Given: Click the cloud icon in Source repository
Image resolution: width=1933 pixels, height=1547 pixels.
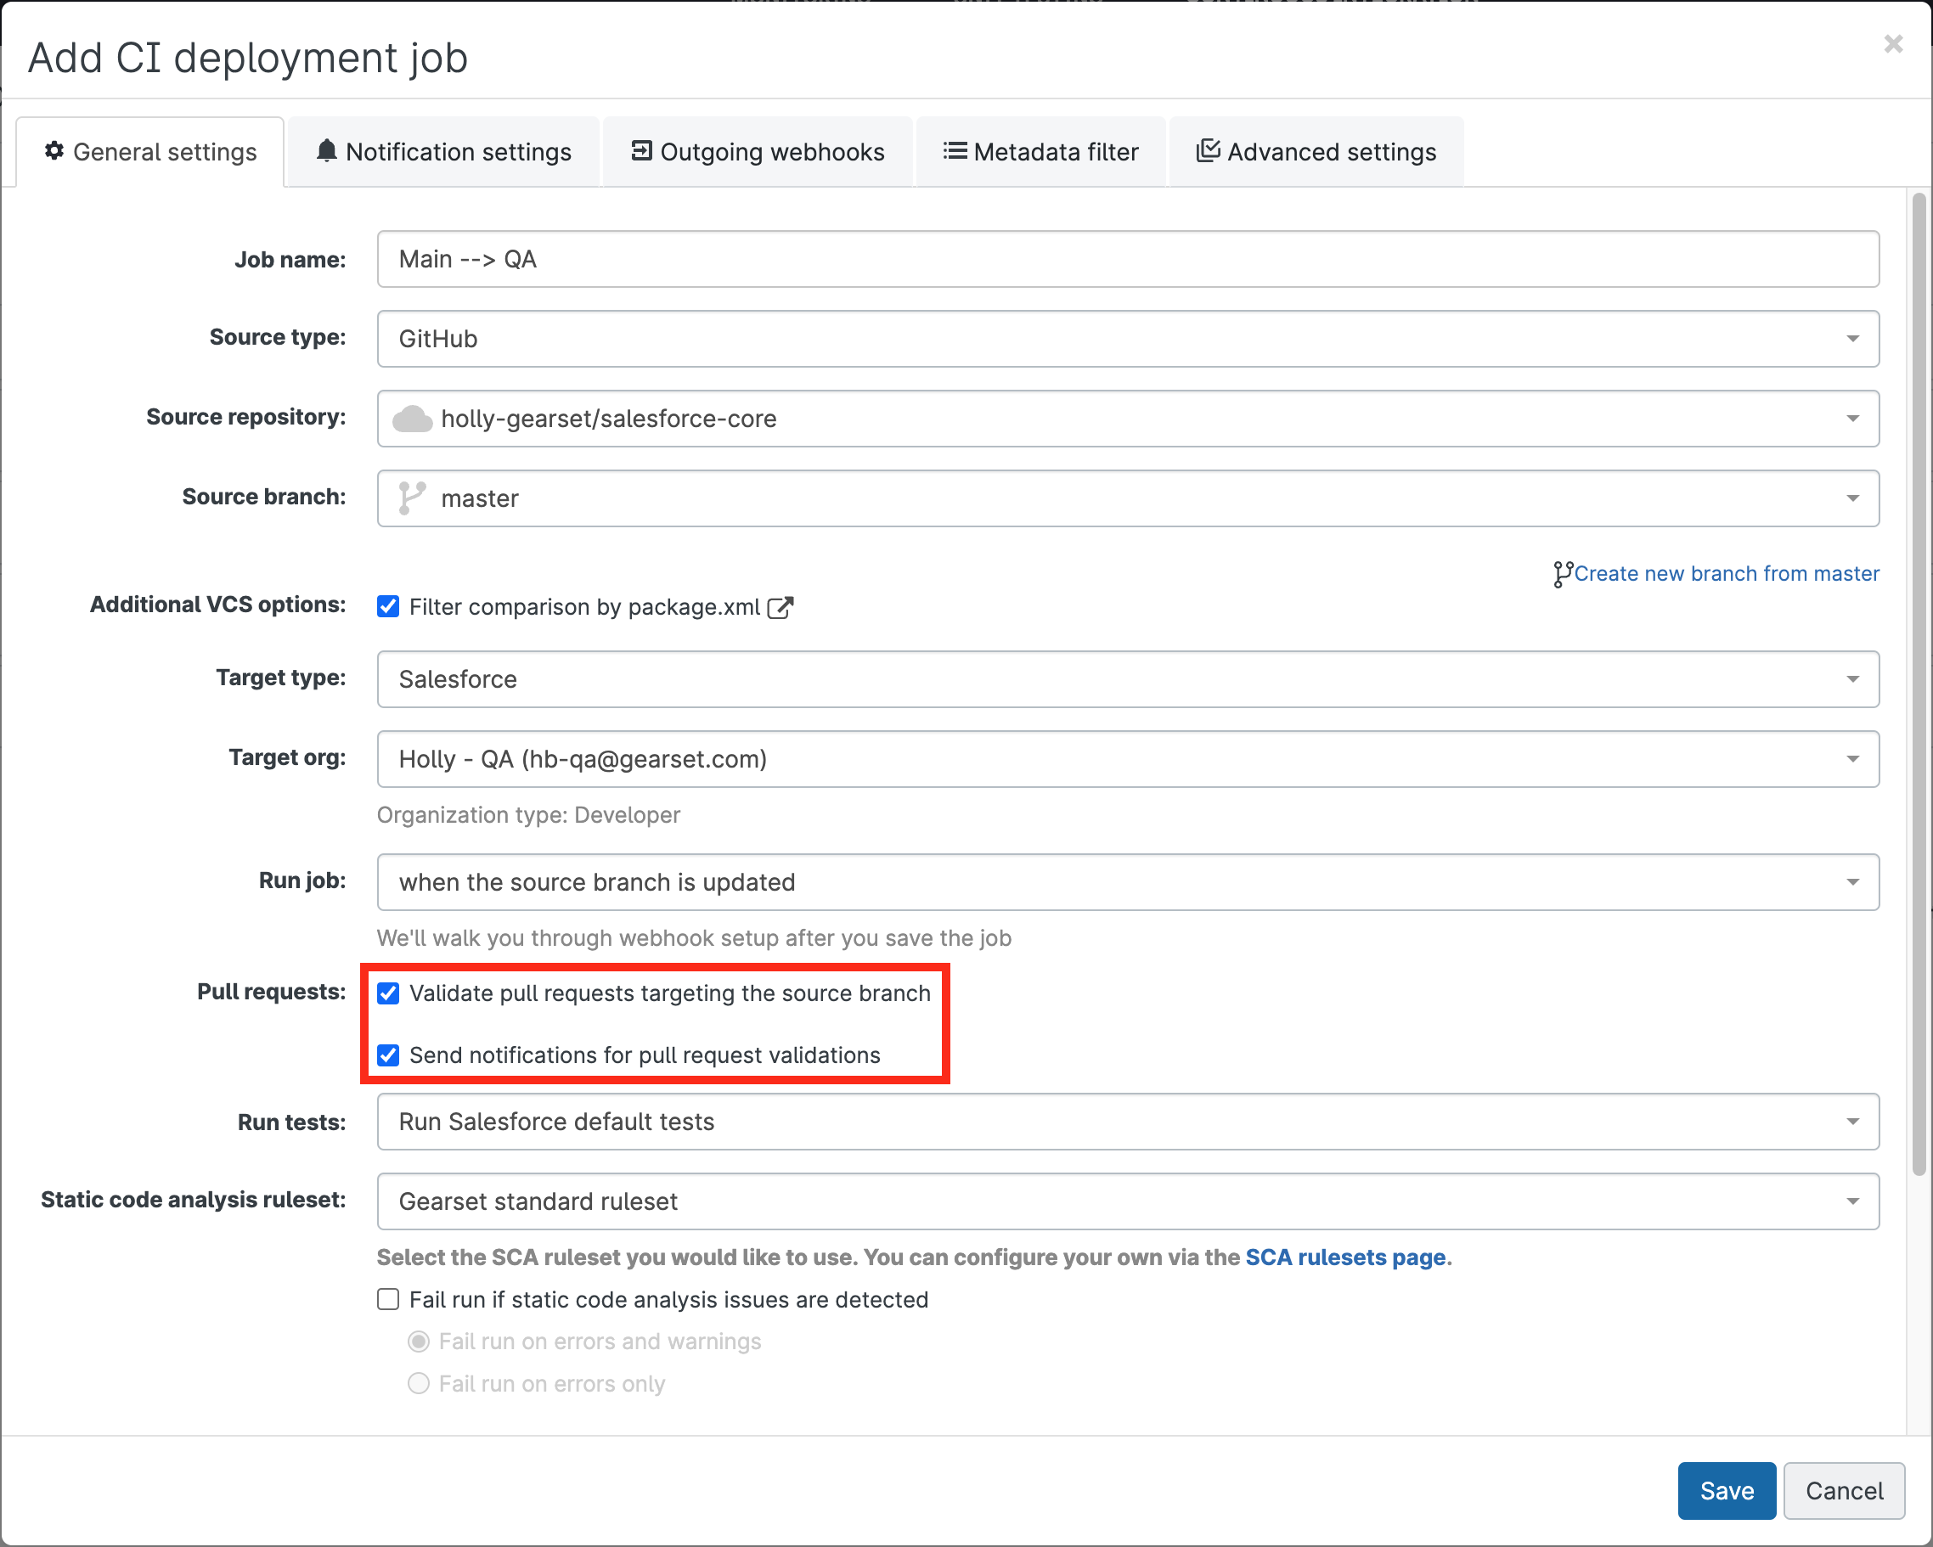Looking at the screenshot, I should tap(413, 419).
